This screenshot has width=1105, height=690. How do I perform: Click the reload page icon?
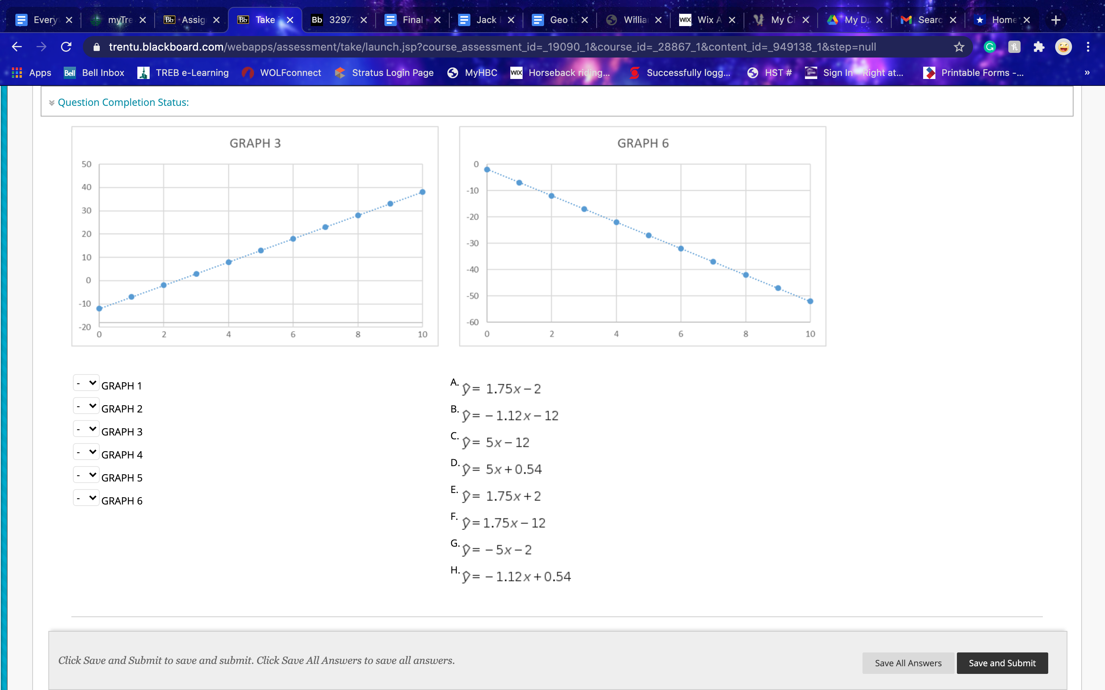(68, 47)
